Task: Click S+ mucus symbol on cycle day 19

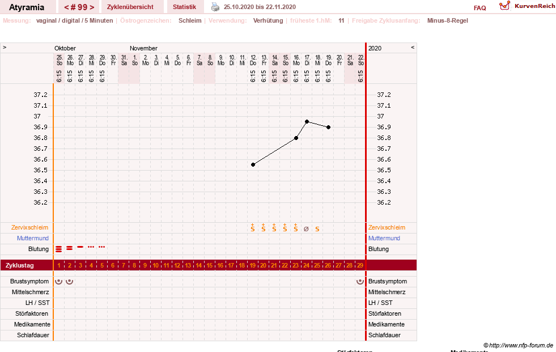Action: click(x=252, y=228)
